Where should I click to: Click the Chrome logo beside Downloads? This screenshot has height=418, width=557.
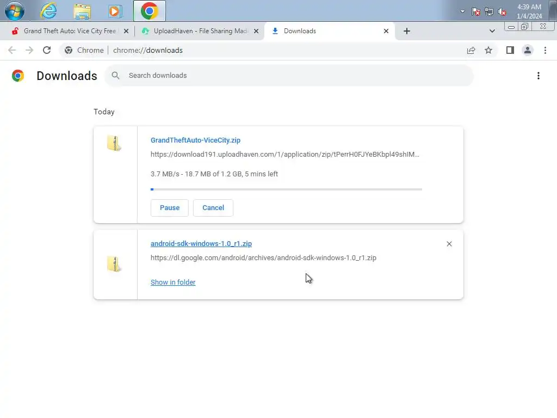click(x=18, y=75)
